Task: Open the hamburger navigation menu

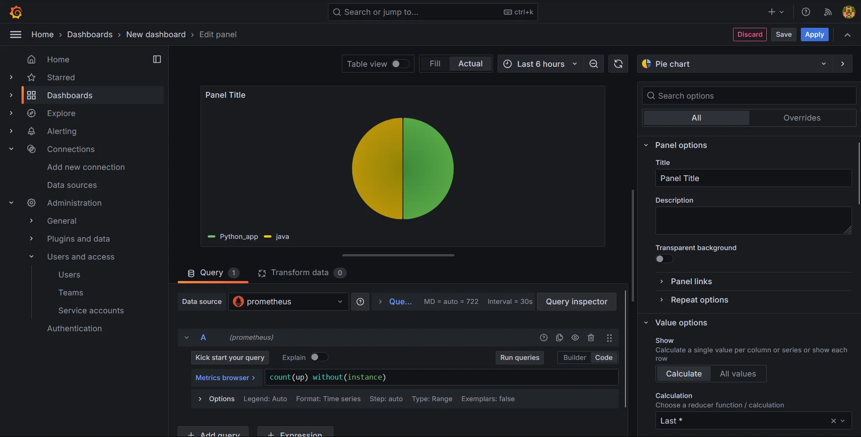Action: [16, 35]
